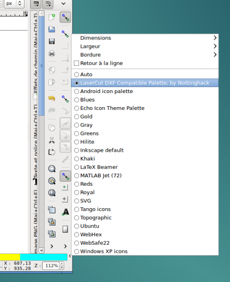Screen dimensions: 230x282
Task: Paste from clipboard icon
Action: (x=52, y=152)
